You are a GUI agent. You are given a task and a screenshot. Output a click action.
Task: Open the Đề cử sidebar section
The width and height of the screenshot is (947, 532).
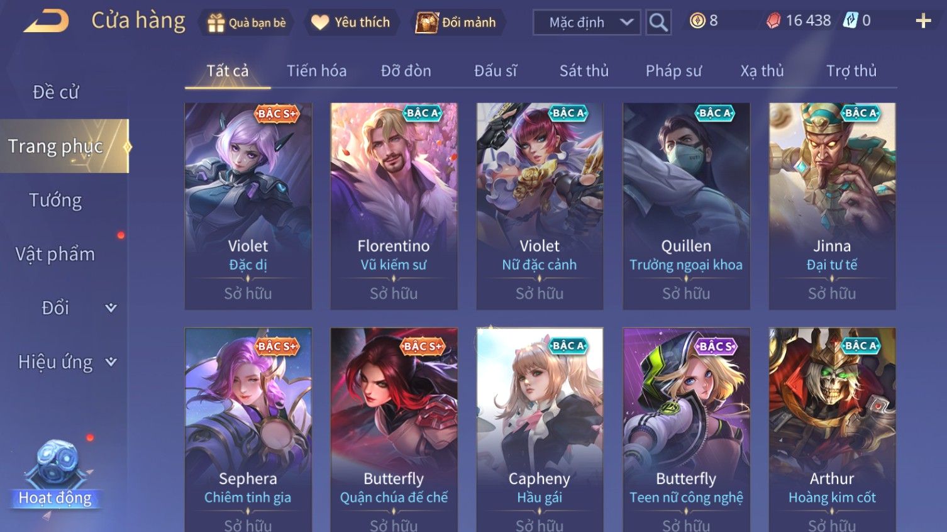(x=55, y=92)
